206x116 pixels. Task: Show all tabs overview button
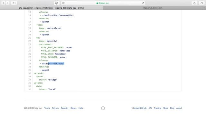pyautogui.click(x=201, y=3)
